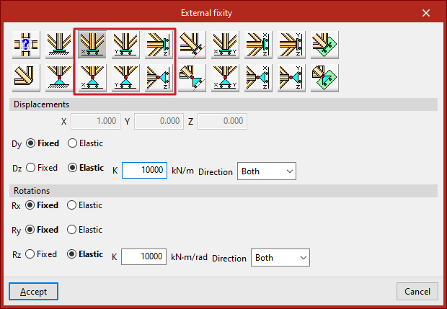Click the Z displacement field
Viewport: 447px width, 309px height.
coord(222,121)
